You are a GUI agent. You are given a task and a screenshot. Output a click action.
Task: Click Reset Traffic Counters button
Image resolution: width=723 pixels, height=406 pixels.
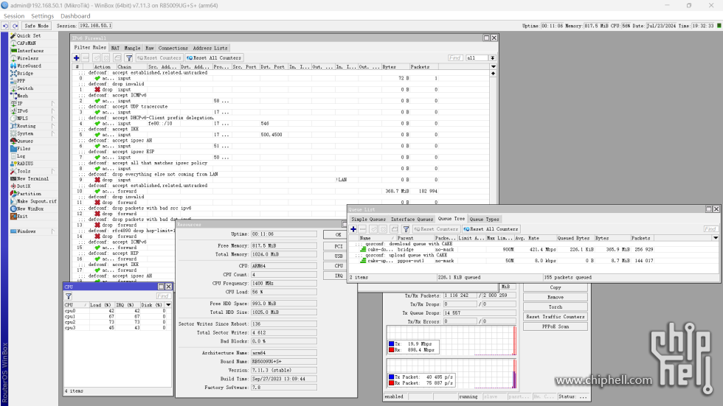tap(555, 317)
